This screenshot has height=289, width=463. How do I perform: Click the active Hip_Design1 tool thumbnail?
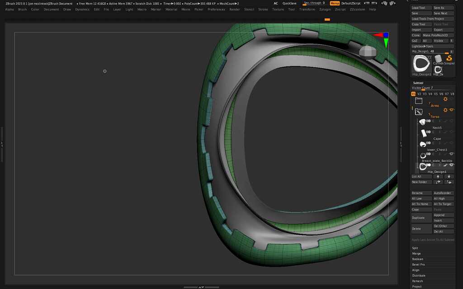point(421,64)
